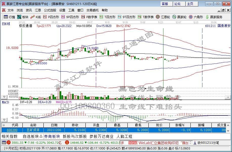Open the T数字表 tool
Screen dimensions: 232x152
(x=146, y=17)
